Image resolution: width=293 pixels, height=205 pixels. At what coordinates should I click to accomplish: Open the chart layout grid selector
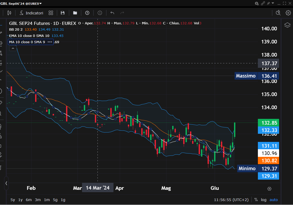pos(51,13)
